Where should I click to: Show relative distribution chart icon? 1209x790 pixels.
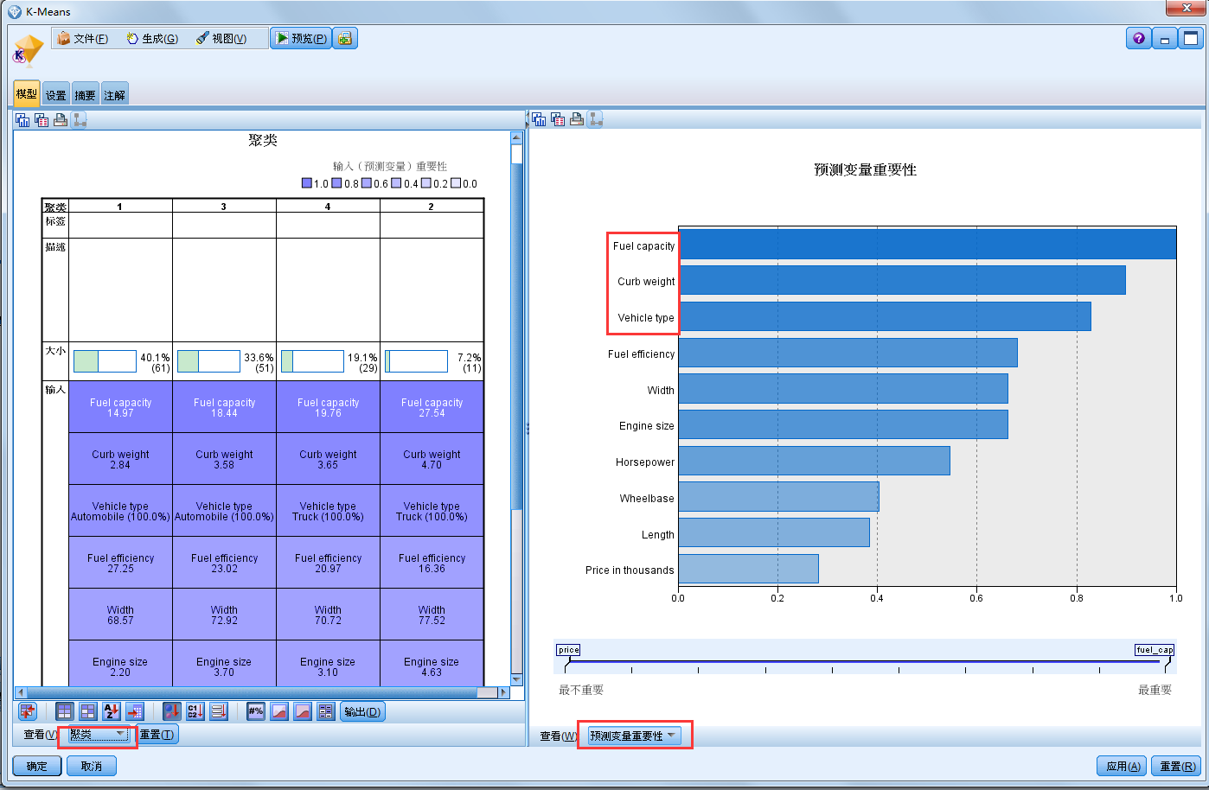(x=303, y=711)
